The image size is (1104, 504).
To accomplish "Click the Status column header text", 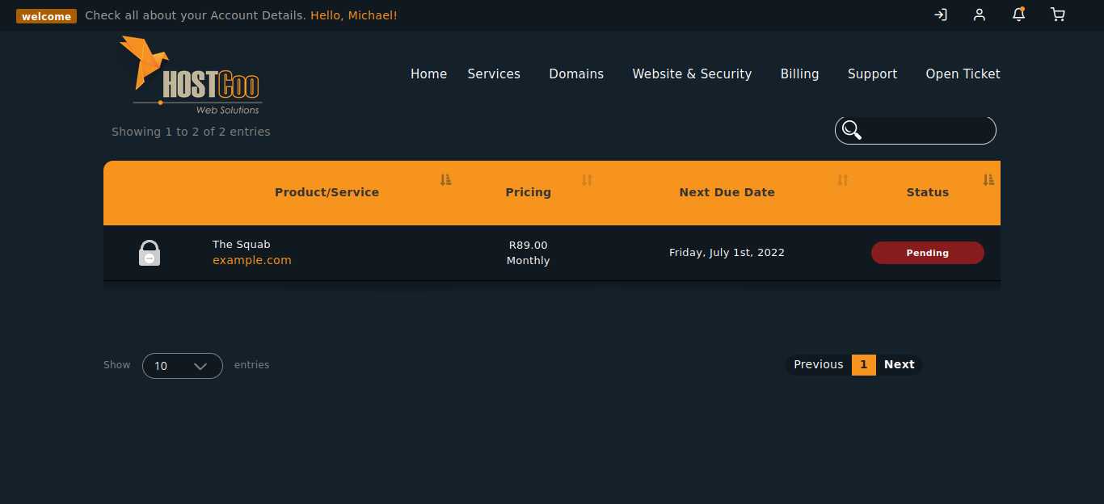I will click(927, 192).
